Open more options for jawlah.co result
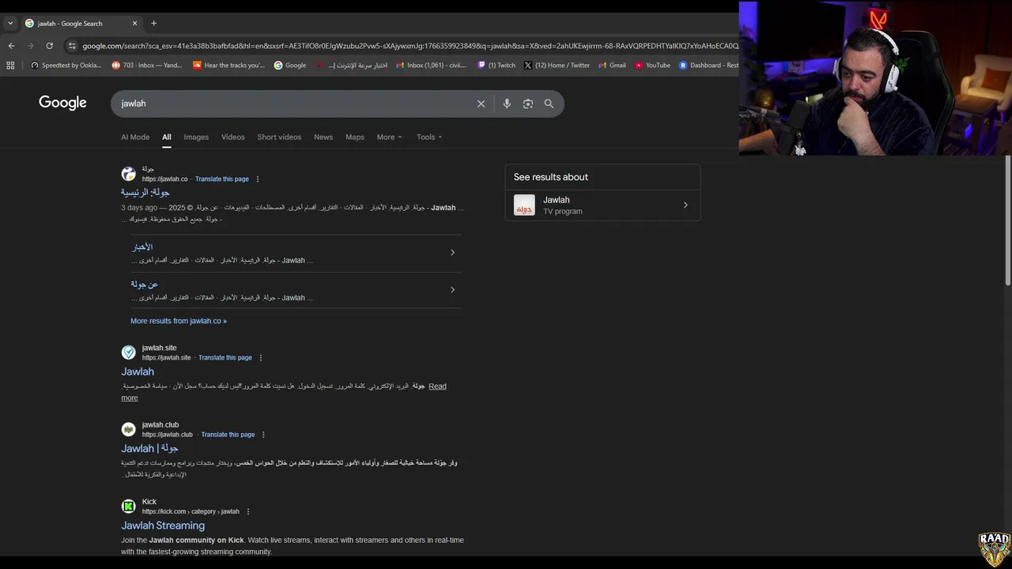Image resolution: width=1012 pixels, height=569 pixels. (258, 179)
